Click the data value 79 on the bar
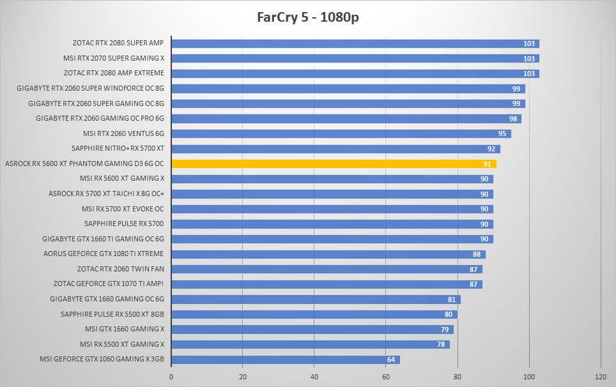 (445, 330)
